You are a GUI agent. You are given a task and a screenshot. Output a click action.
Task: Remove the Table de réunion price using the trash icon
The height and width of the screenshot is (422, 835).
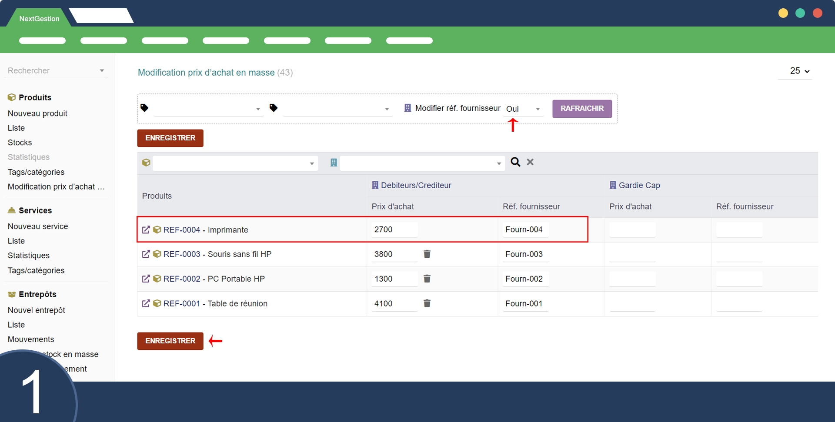[427, 304]
